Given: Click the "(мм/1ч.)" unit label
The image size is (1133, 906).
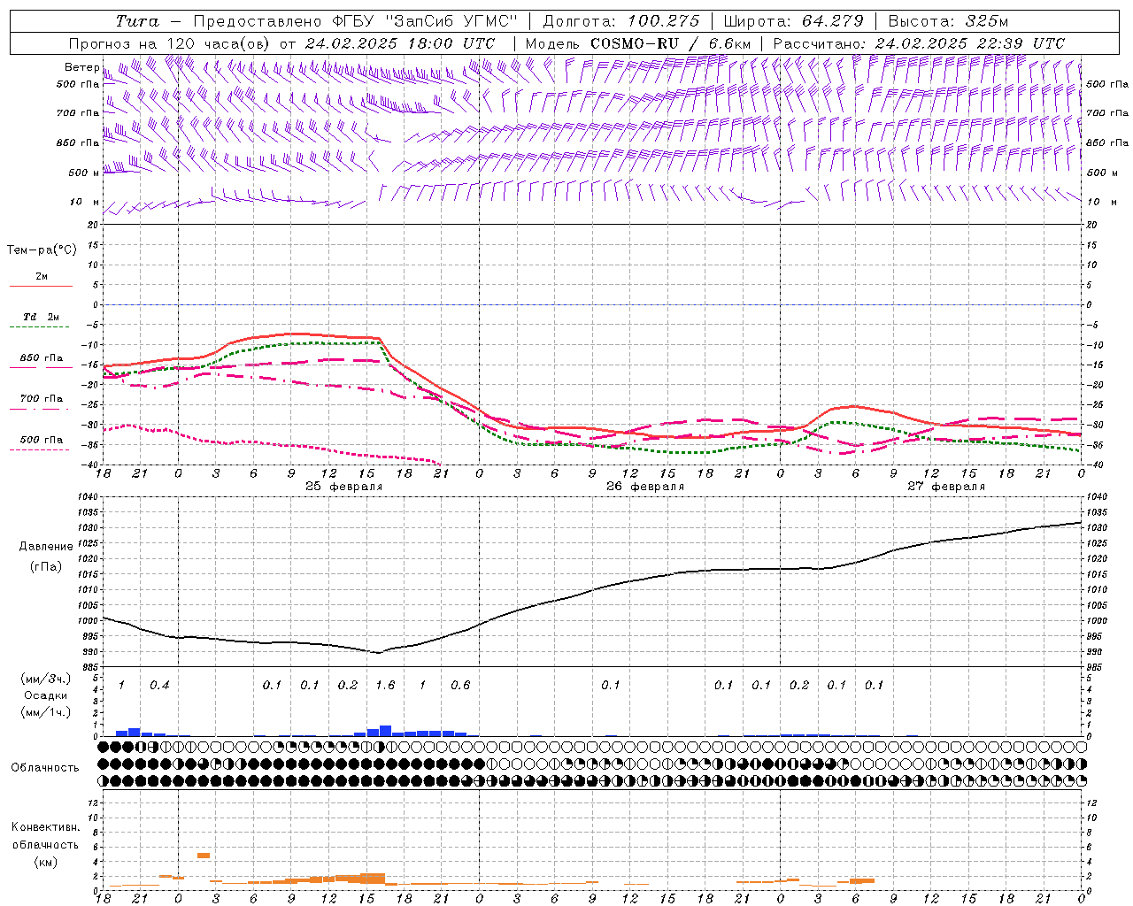Looking at the screenshot, I should (x=46, y=712).
